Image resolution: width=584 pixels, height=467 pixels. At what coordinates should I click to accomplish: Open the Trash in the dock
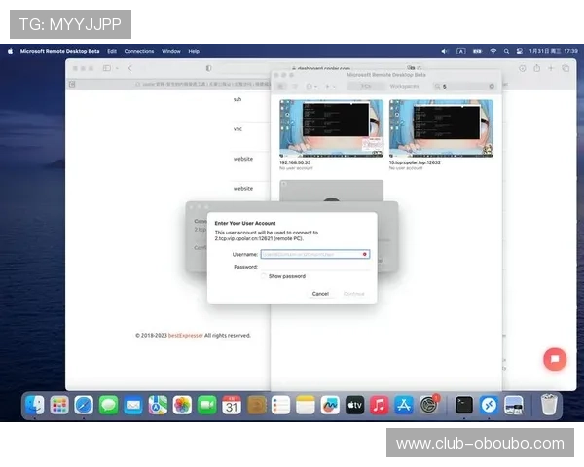point(549,405)
